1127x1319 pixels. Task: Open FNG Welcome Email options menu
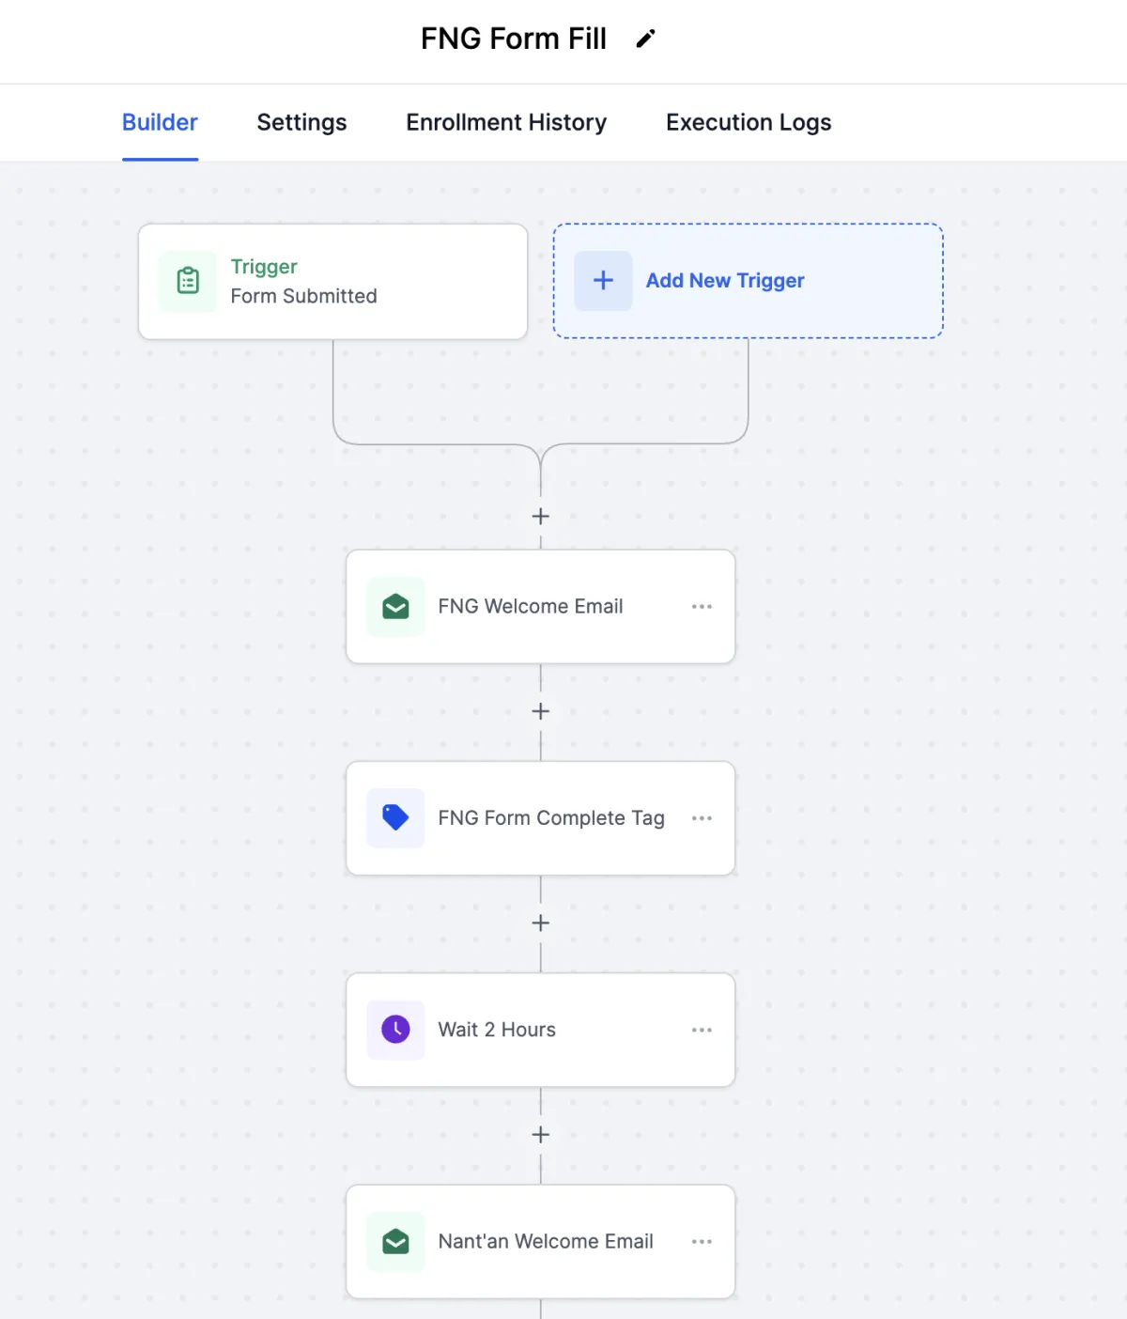point(702,607)
